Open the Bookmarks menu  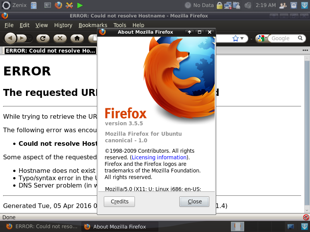click(x=93, y=25)
